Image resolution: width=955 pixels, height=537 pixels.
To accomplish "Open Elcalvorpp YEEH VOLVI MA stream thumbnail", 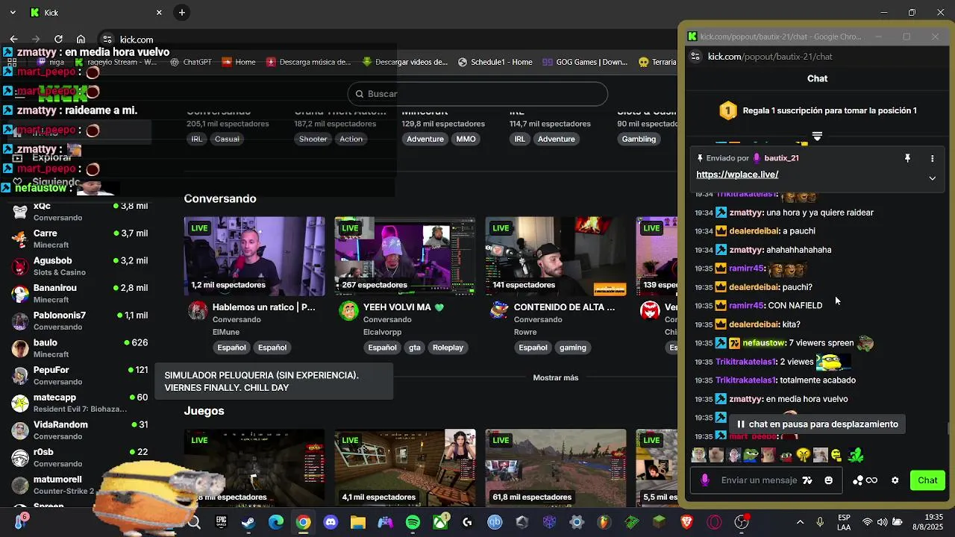I will [405, 257].
